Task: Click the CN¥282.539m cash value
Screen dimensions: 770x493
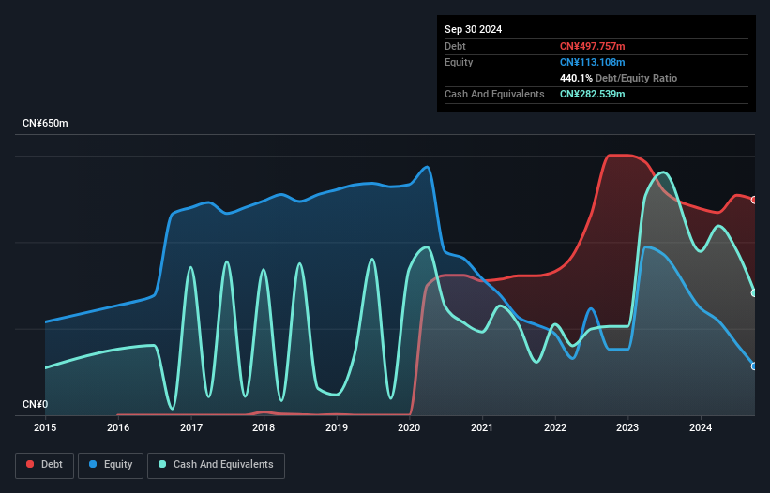Action: pos(592,94)
